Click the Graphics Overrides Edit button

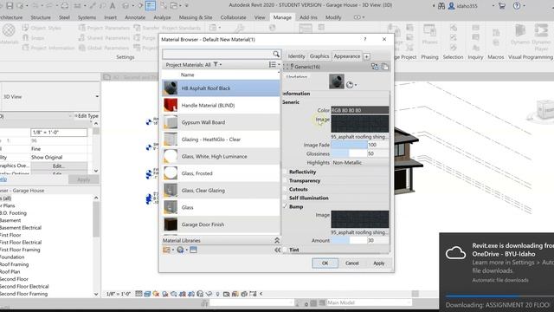pos(59,166)
